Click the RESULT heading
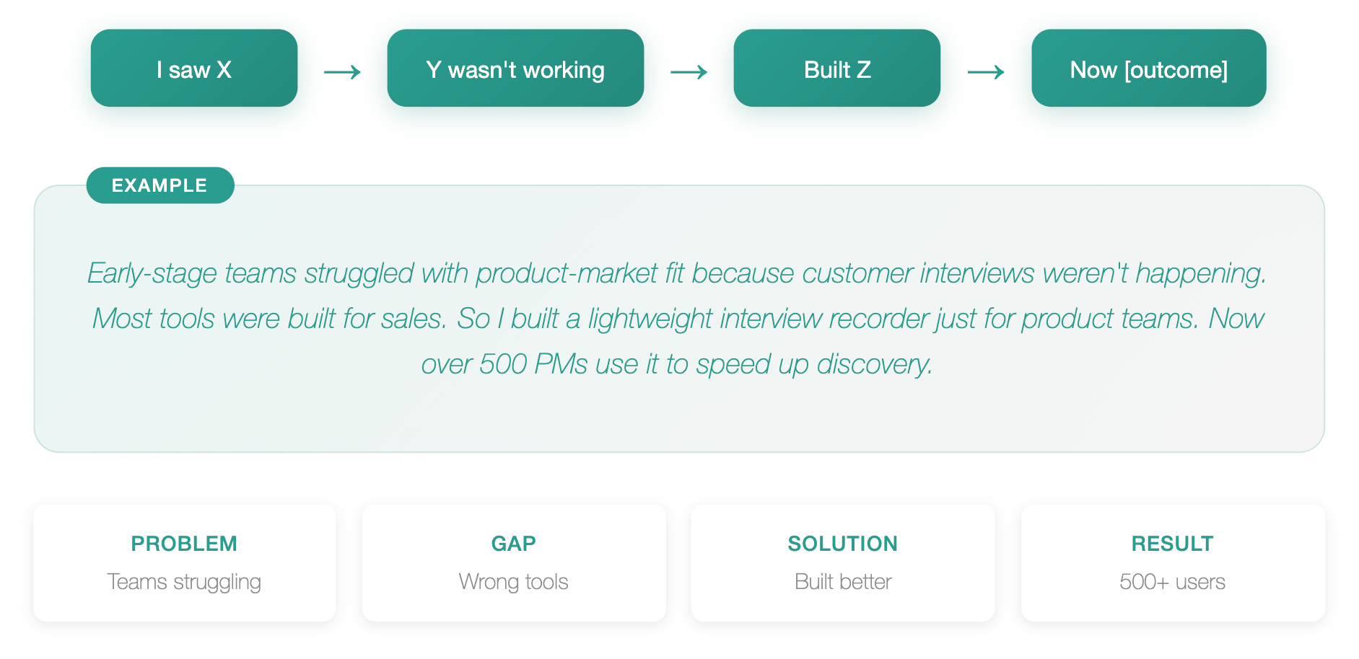The width and height of the screenshot is (1359, 659). pos(1173,544)
